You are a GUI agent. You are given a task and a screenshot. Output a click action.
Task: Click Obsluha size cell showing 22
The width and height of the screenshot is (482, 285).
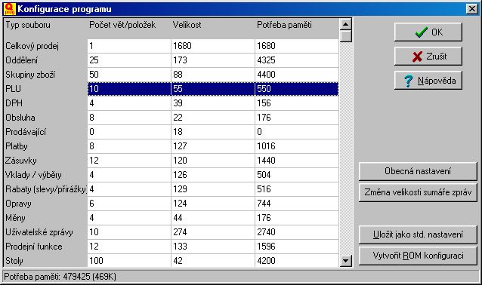click(213, 118)
